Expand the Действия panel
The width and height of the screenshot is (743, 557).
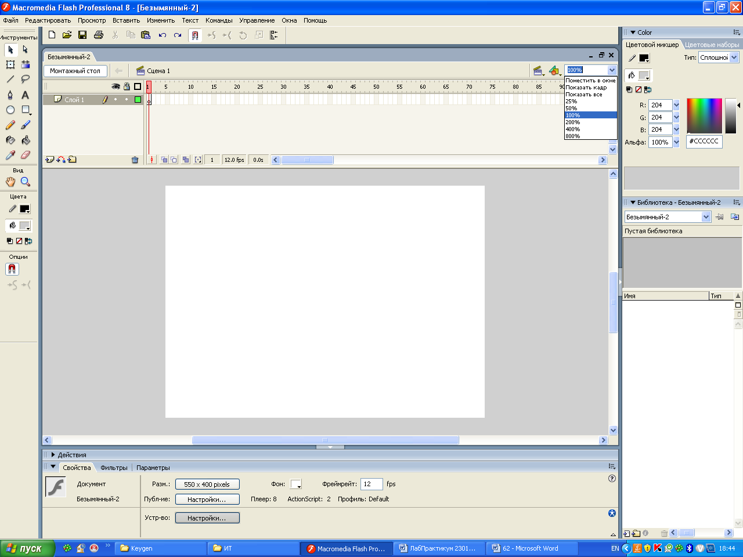point(53,455)
